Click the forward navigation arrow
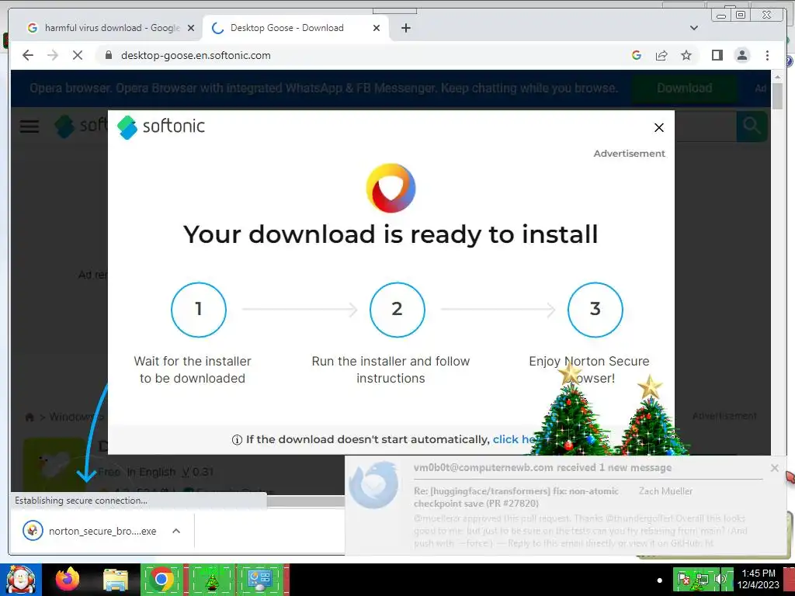The height and width of the screenshot is (596, 795). coord(53,55)
